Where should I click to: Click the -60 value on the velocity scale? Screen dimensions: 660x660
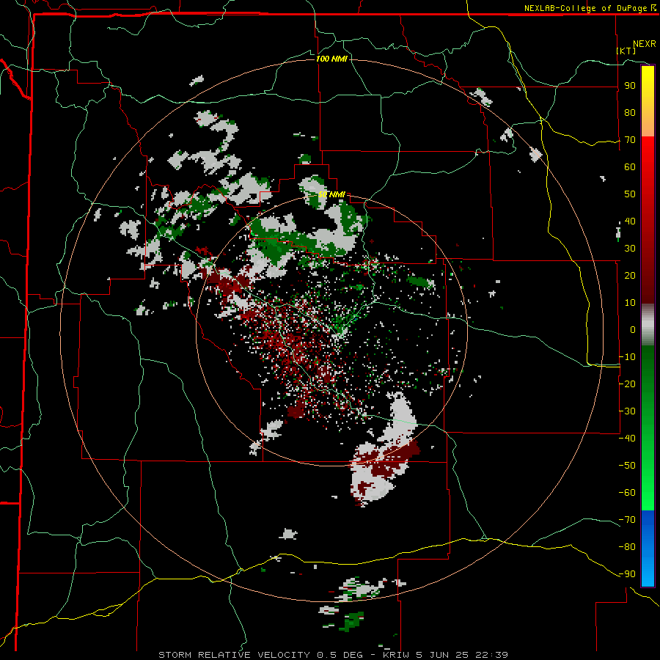(627, 493)
